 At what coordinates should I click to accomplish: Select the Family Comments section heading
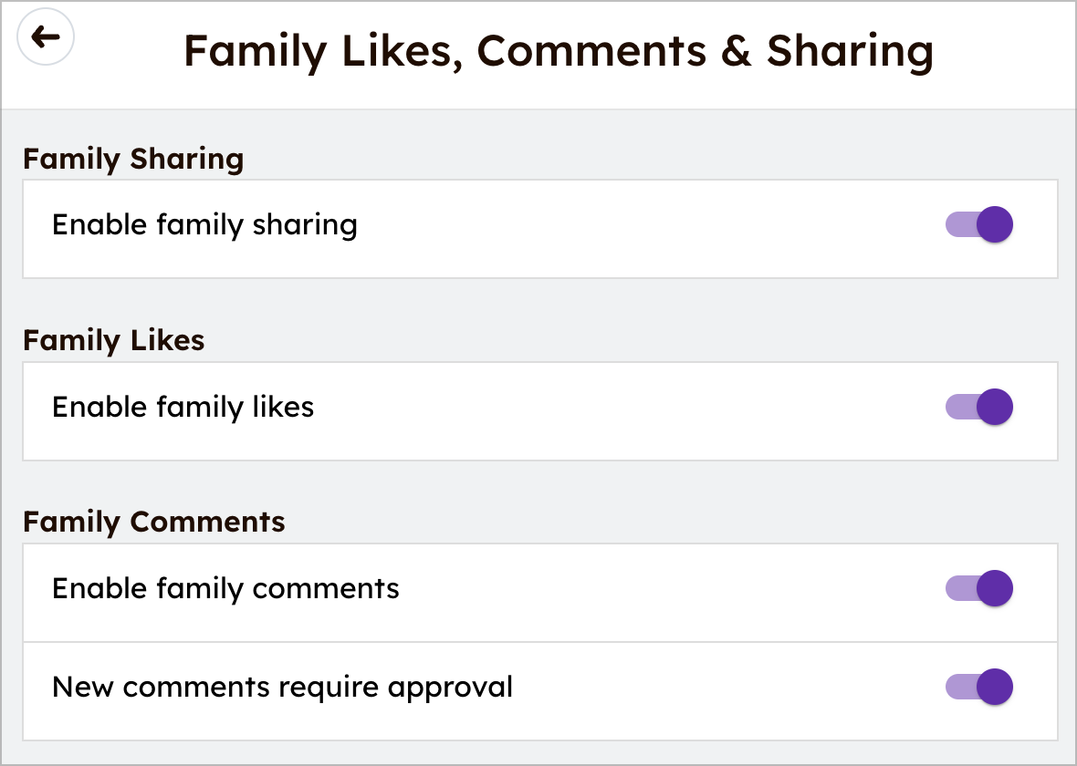(x=154, y=522)
